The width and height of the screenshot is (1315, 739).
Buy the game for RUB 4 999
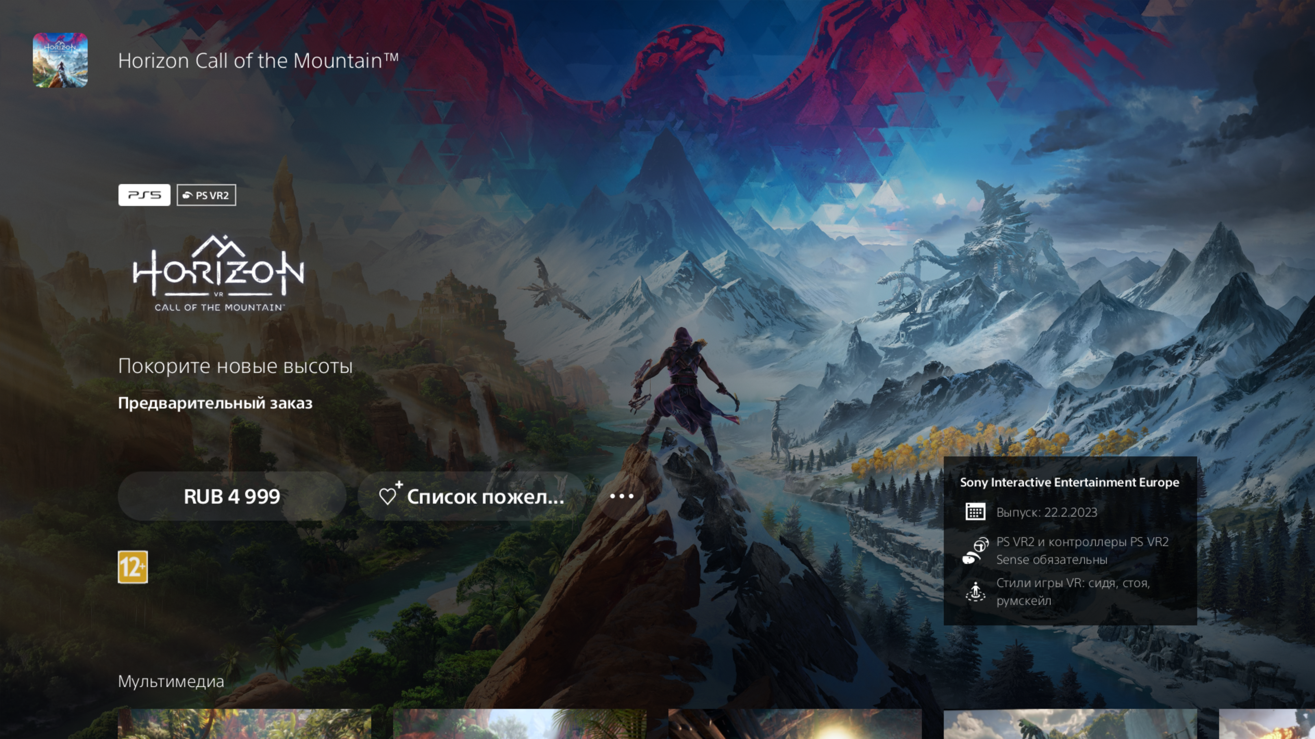point(232,496)
